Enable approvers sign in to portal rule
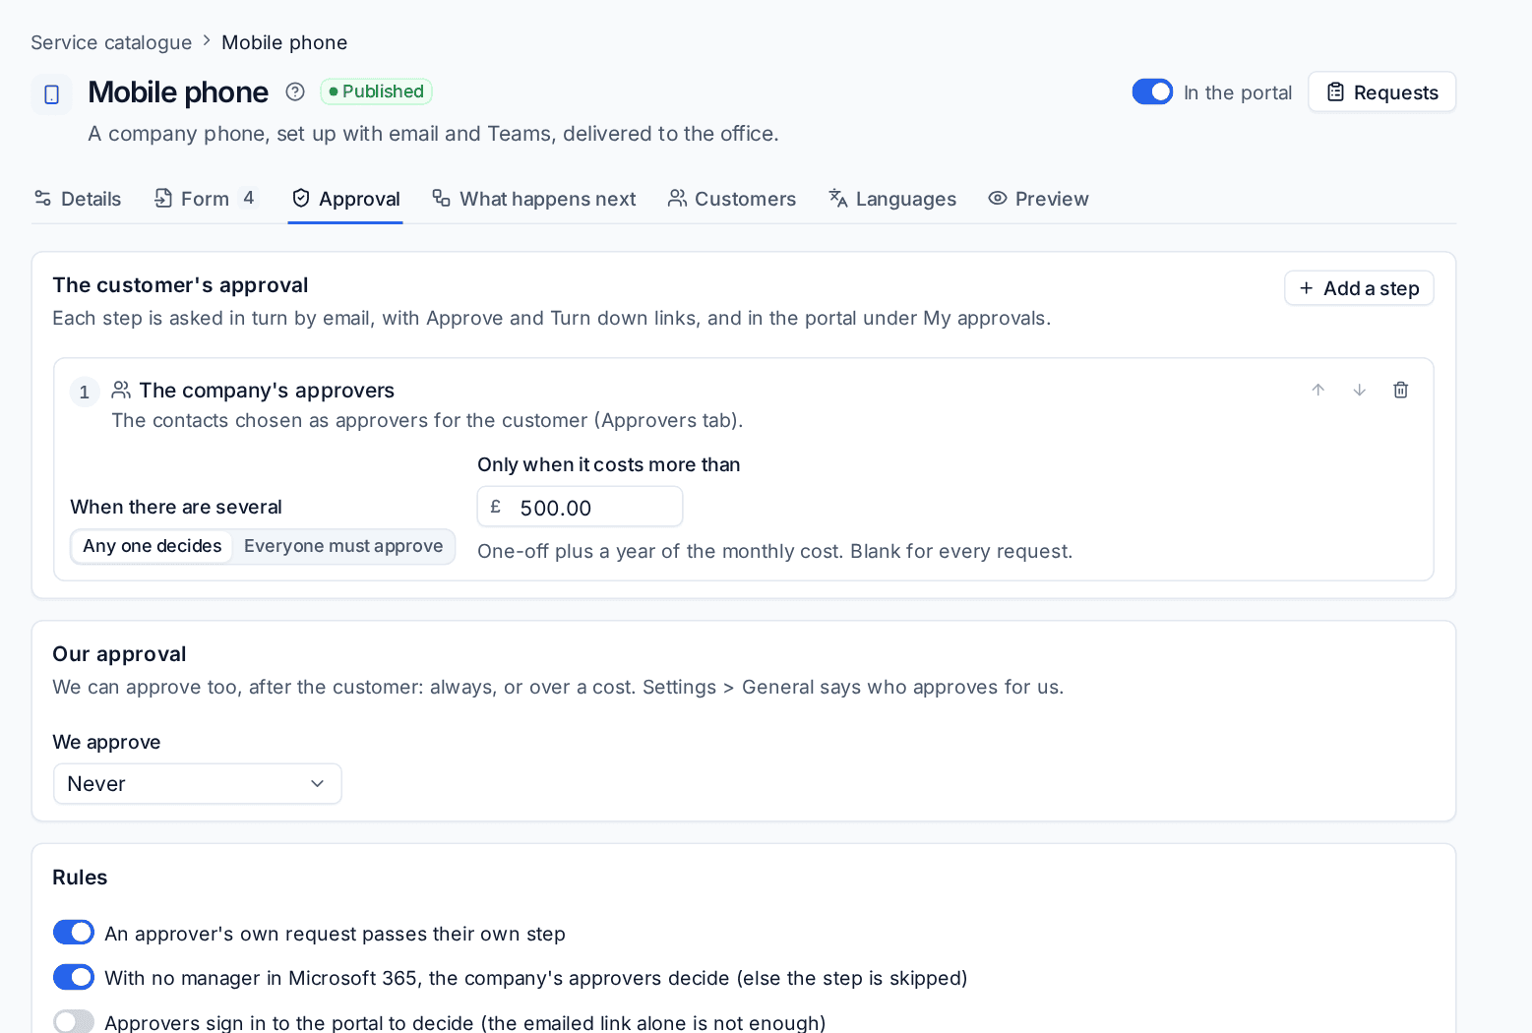Image resolution: width=1532 pixels, height=1033 pixels. (x=74, y=1021)
